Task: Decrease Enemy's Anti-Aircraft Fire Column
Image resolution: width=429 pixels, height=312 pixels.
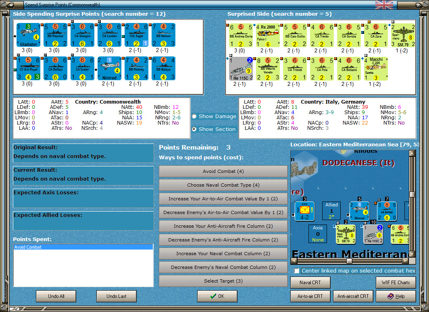Action: pos(223,240)
